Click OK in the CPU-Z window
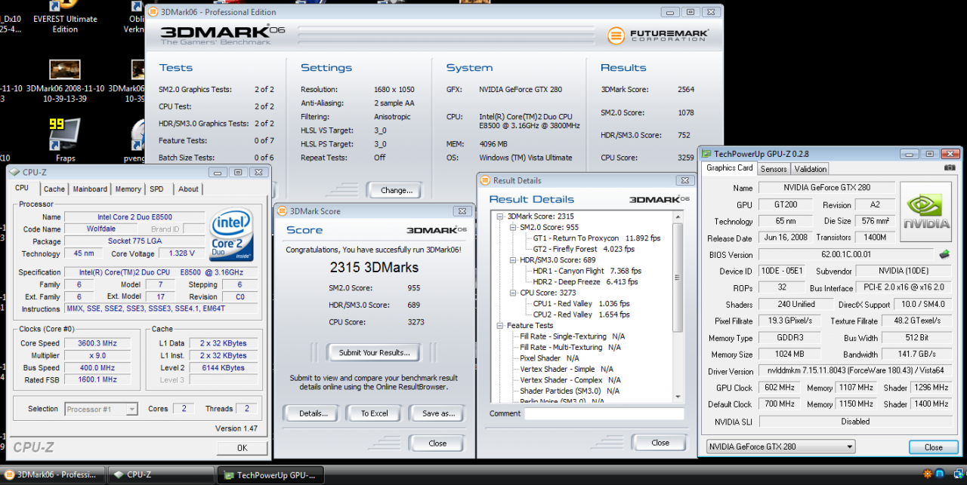The height and width of the screenshot is (485, 967). coord(242,448)
